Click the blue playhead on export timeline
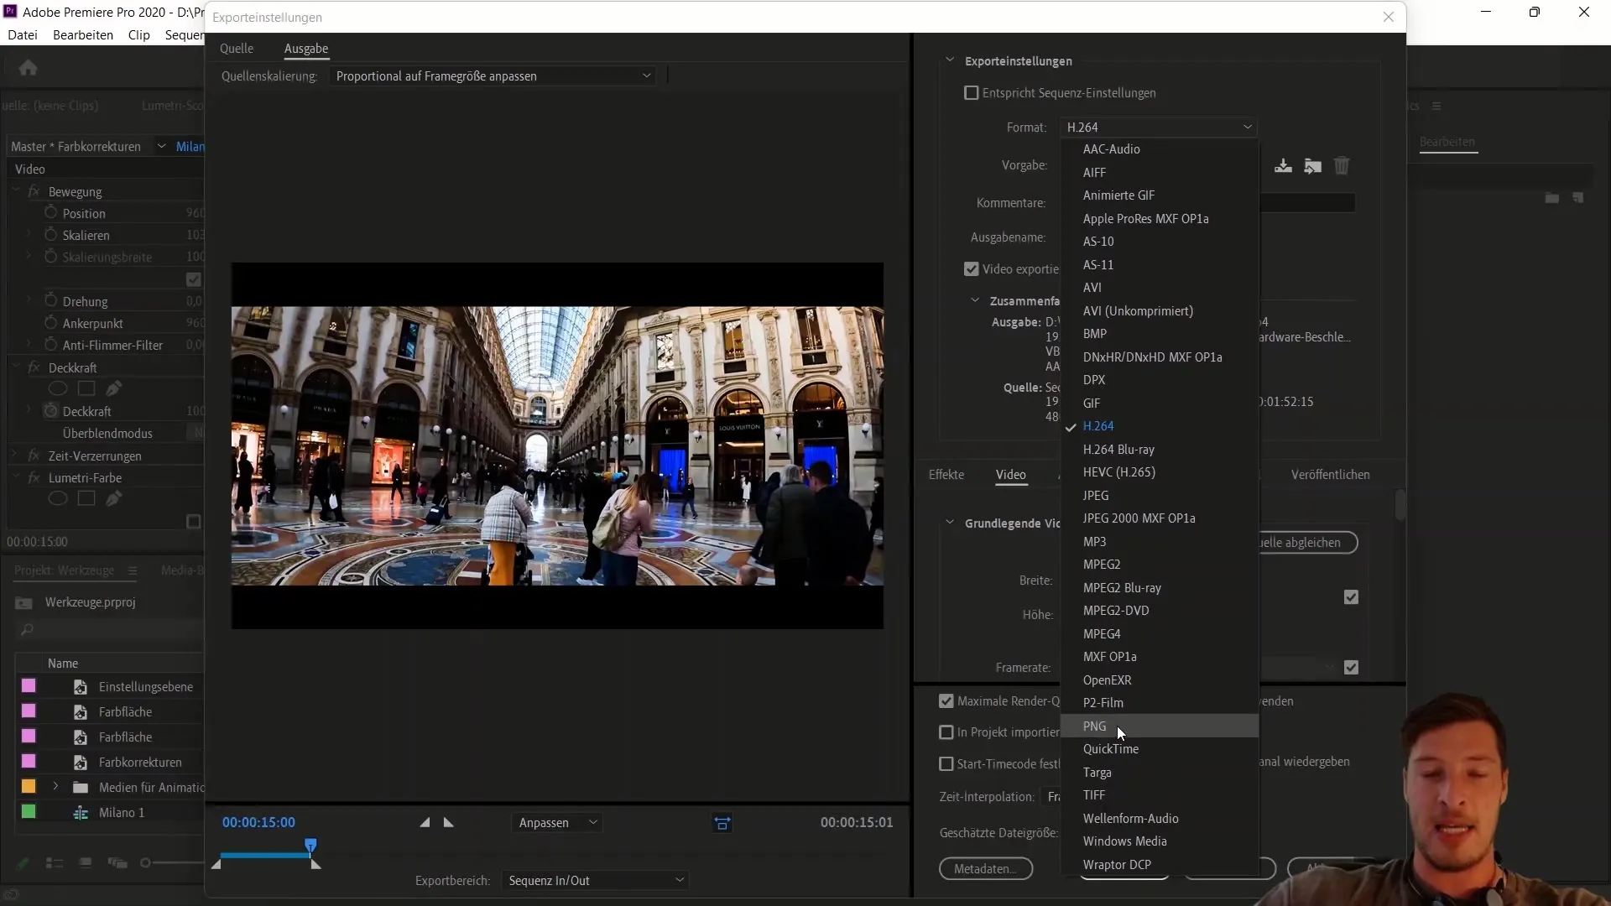The width and height of the screenshot is (1611, 906). coord(311,846)
